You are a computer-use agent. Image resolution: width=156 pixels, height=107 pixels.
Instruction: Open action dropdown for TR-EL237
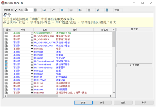(x=32, y=86)
